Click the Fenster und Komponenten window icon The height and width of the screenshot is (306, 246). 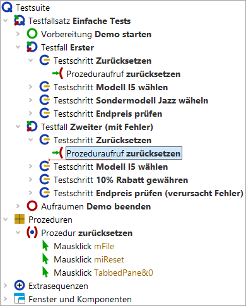[x=20, y=298]
